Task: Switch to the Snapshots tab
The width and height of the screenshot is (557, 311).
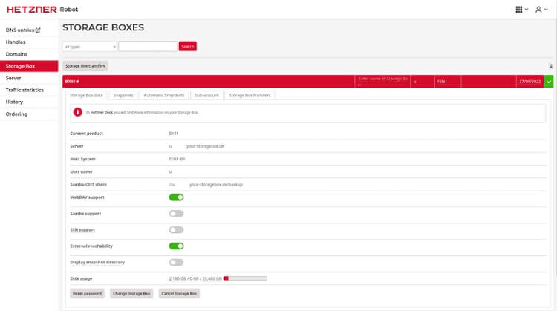Action: tap(123, 96)
